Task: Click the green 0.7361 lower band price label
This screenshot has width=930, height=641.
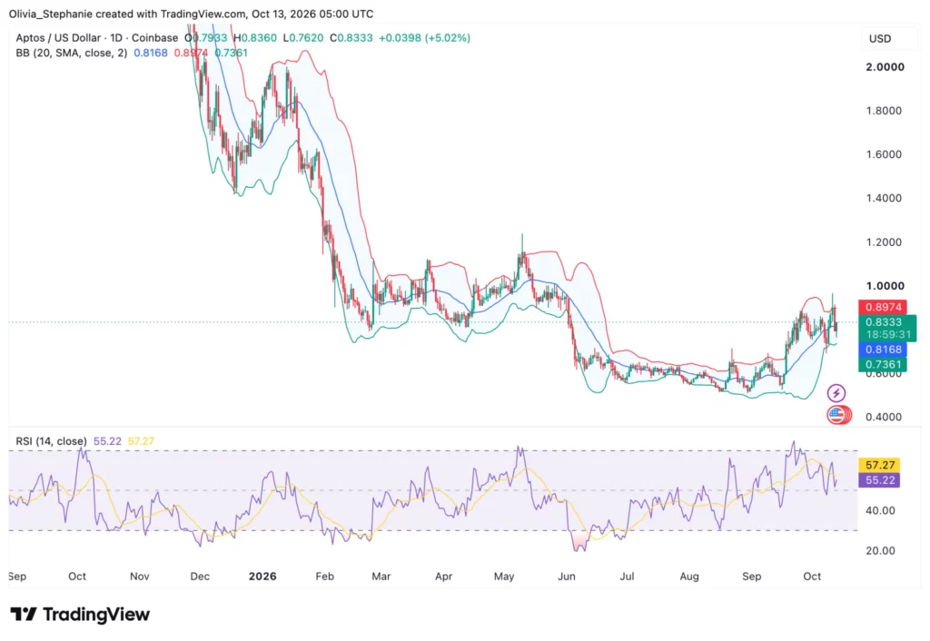Action: coord(883,364)
